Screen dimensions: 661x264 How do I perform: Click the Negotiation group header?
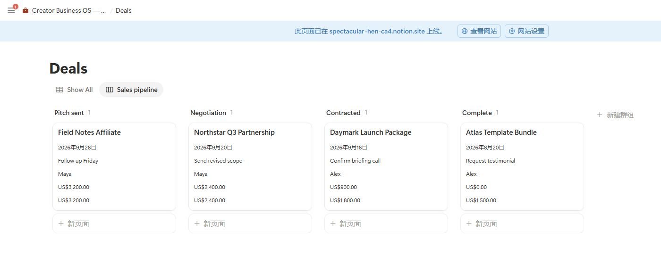click(x=208, y=113)
